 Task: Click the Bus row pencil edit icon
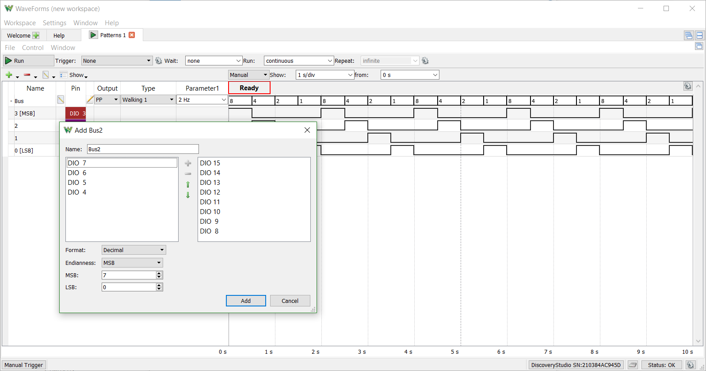click(x=90, y=99)
